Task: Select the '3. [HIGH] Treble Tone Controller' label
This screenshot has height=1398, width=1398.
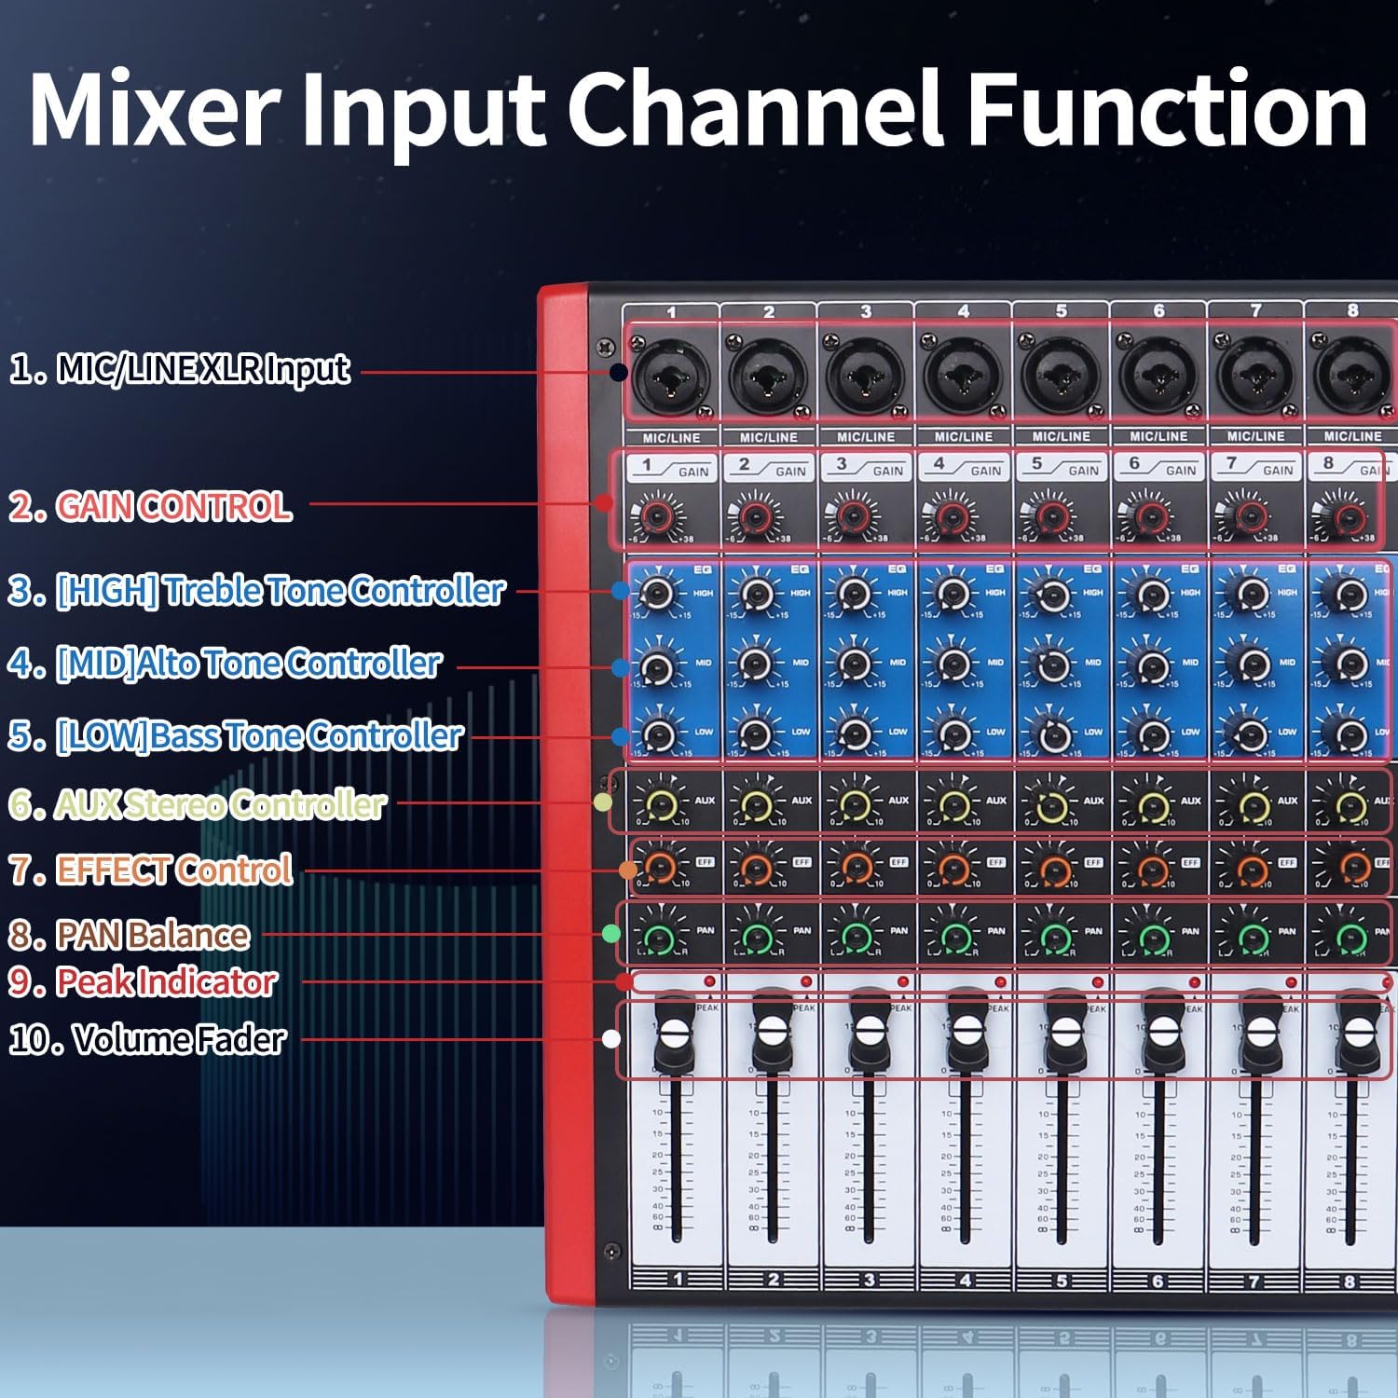Action: 256,590
